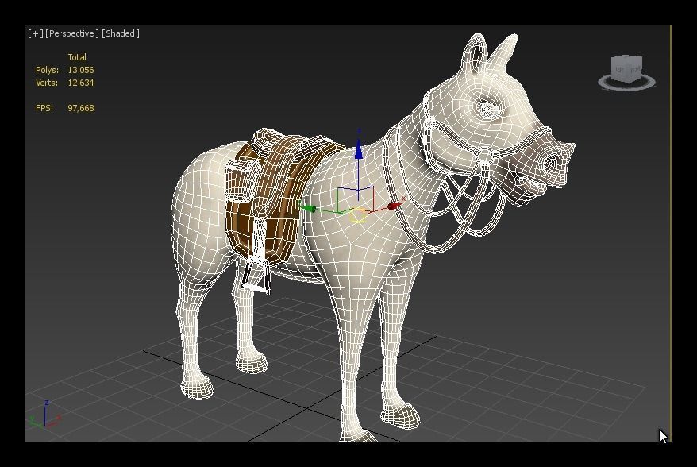This screenshot has height=467, width=697.
Task: Select the green Y axis gizmo arrow
Action: (309, 208)
